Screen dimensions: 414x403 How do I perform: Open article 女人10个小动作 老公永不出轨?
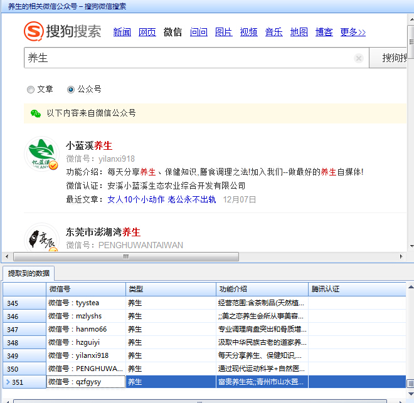(x=162, y=199)
